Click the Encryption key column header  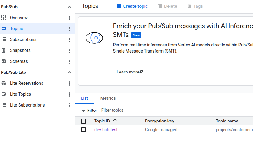(x=160, y=121)
